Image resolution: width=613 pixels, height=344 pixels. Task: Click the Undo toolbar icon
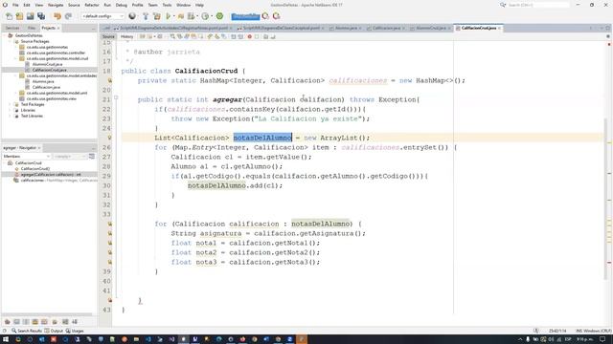point(57,16)
